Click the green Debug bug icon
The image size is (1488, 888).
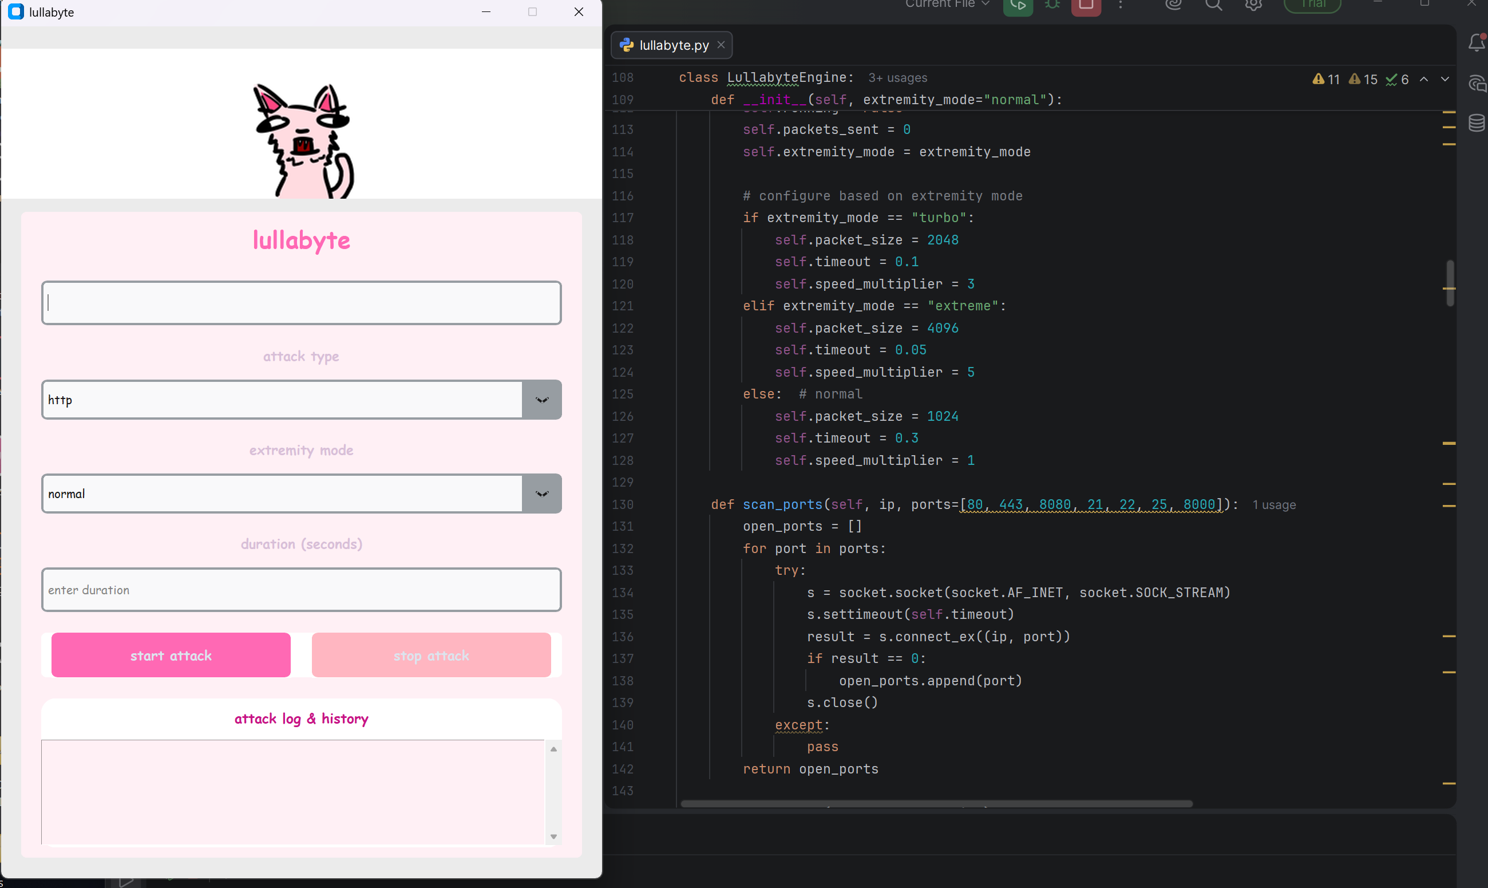pos(1052,5)
